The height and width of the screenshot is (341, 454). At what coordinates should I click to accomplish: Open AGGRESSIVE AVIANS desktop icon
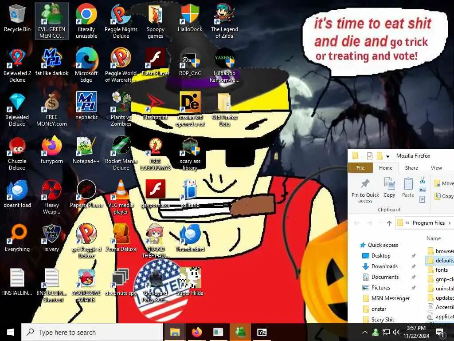(86, 285)
